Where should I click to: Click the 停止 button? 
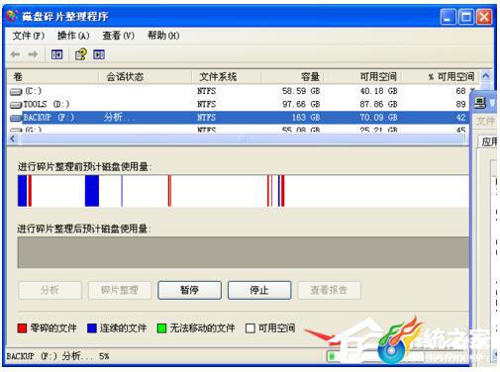click(259, 290)
